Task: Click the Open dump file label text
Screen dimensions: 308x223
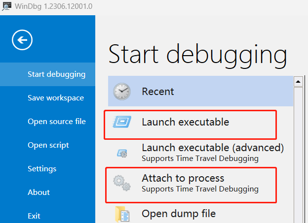Action: (x=179, y=214)
